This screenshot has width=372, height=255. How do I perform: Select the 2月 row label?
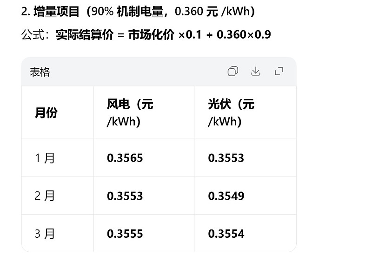(x=45, y=196)
